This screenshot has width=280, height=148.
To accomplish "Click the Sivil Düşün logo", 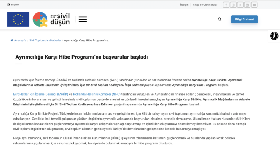I will point(51,19).
